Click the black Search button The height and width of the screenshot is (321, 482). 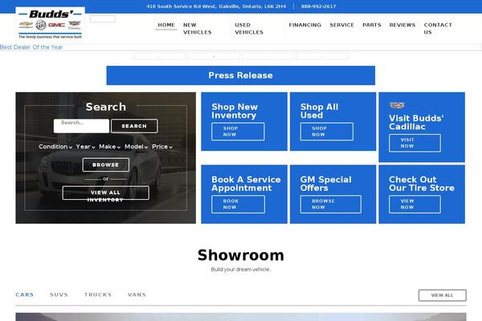pos(134,126)
